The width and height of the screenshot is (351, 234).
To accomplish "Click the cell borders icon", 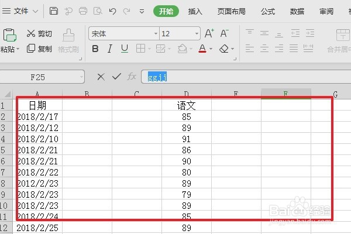I will point(140,49).
